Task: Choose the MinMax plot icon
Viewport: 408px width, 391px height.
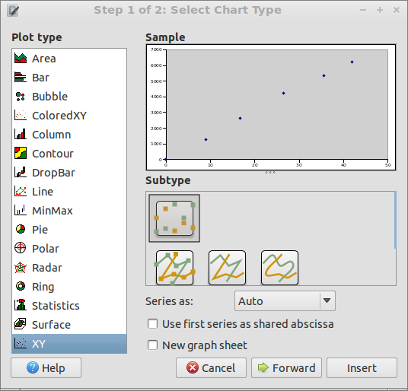Action: click(21, 210)
